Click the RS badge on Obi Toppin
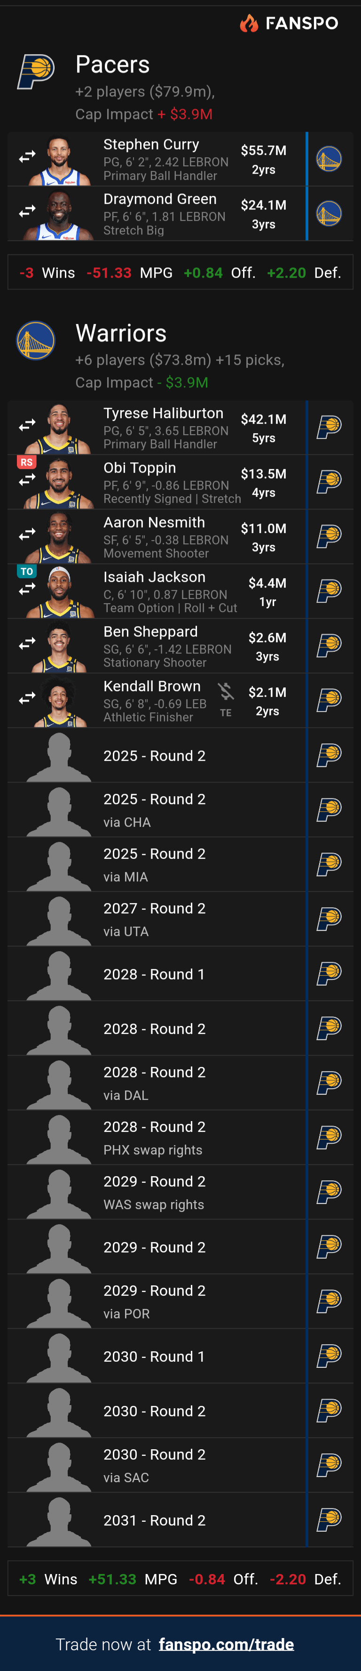Screen dimensions: 361x1671 (x=27, y=462)
